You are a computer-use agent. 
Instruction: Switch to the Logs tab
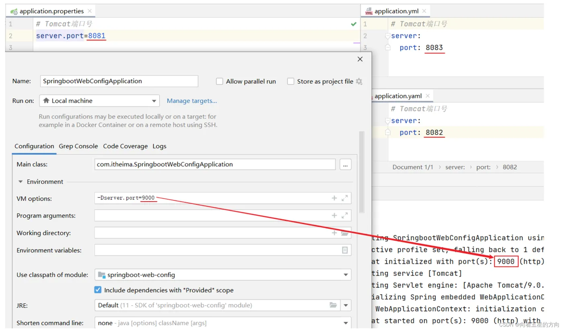tap(159, 146)
